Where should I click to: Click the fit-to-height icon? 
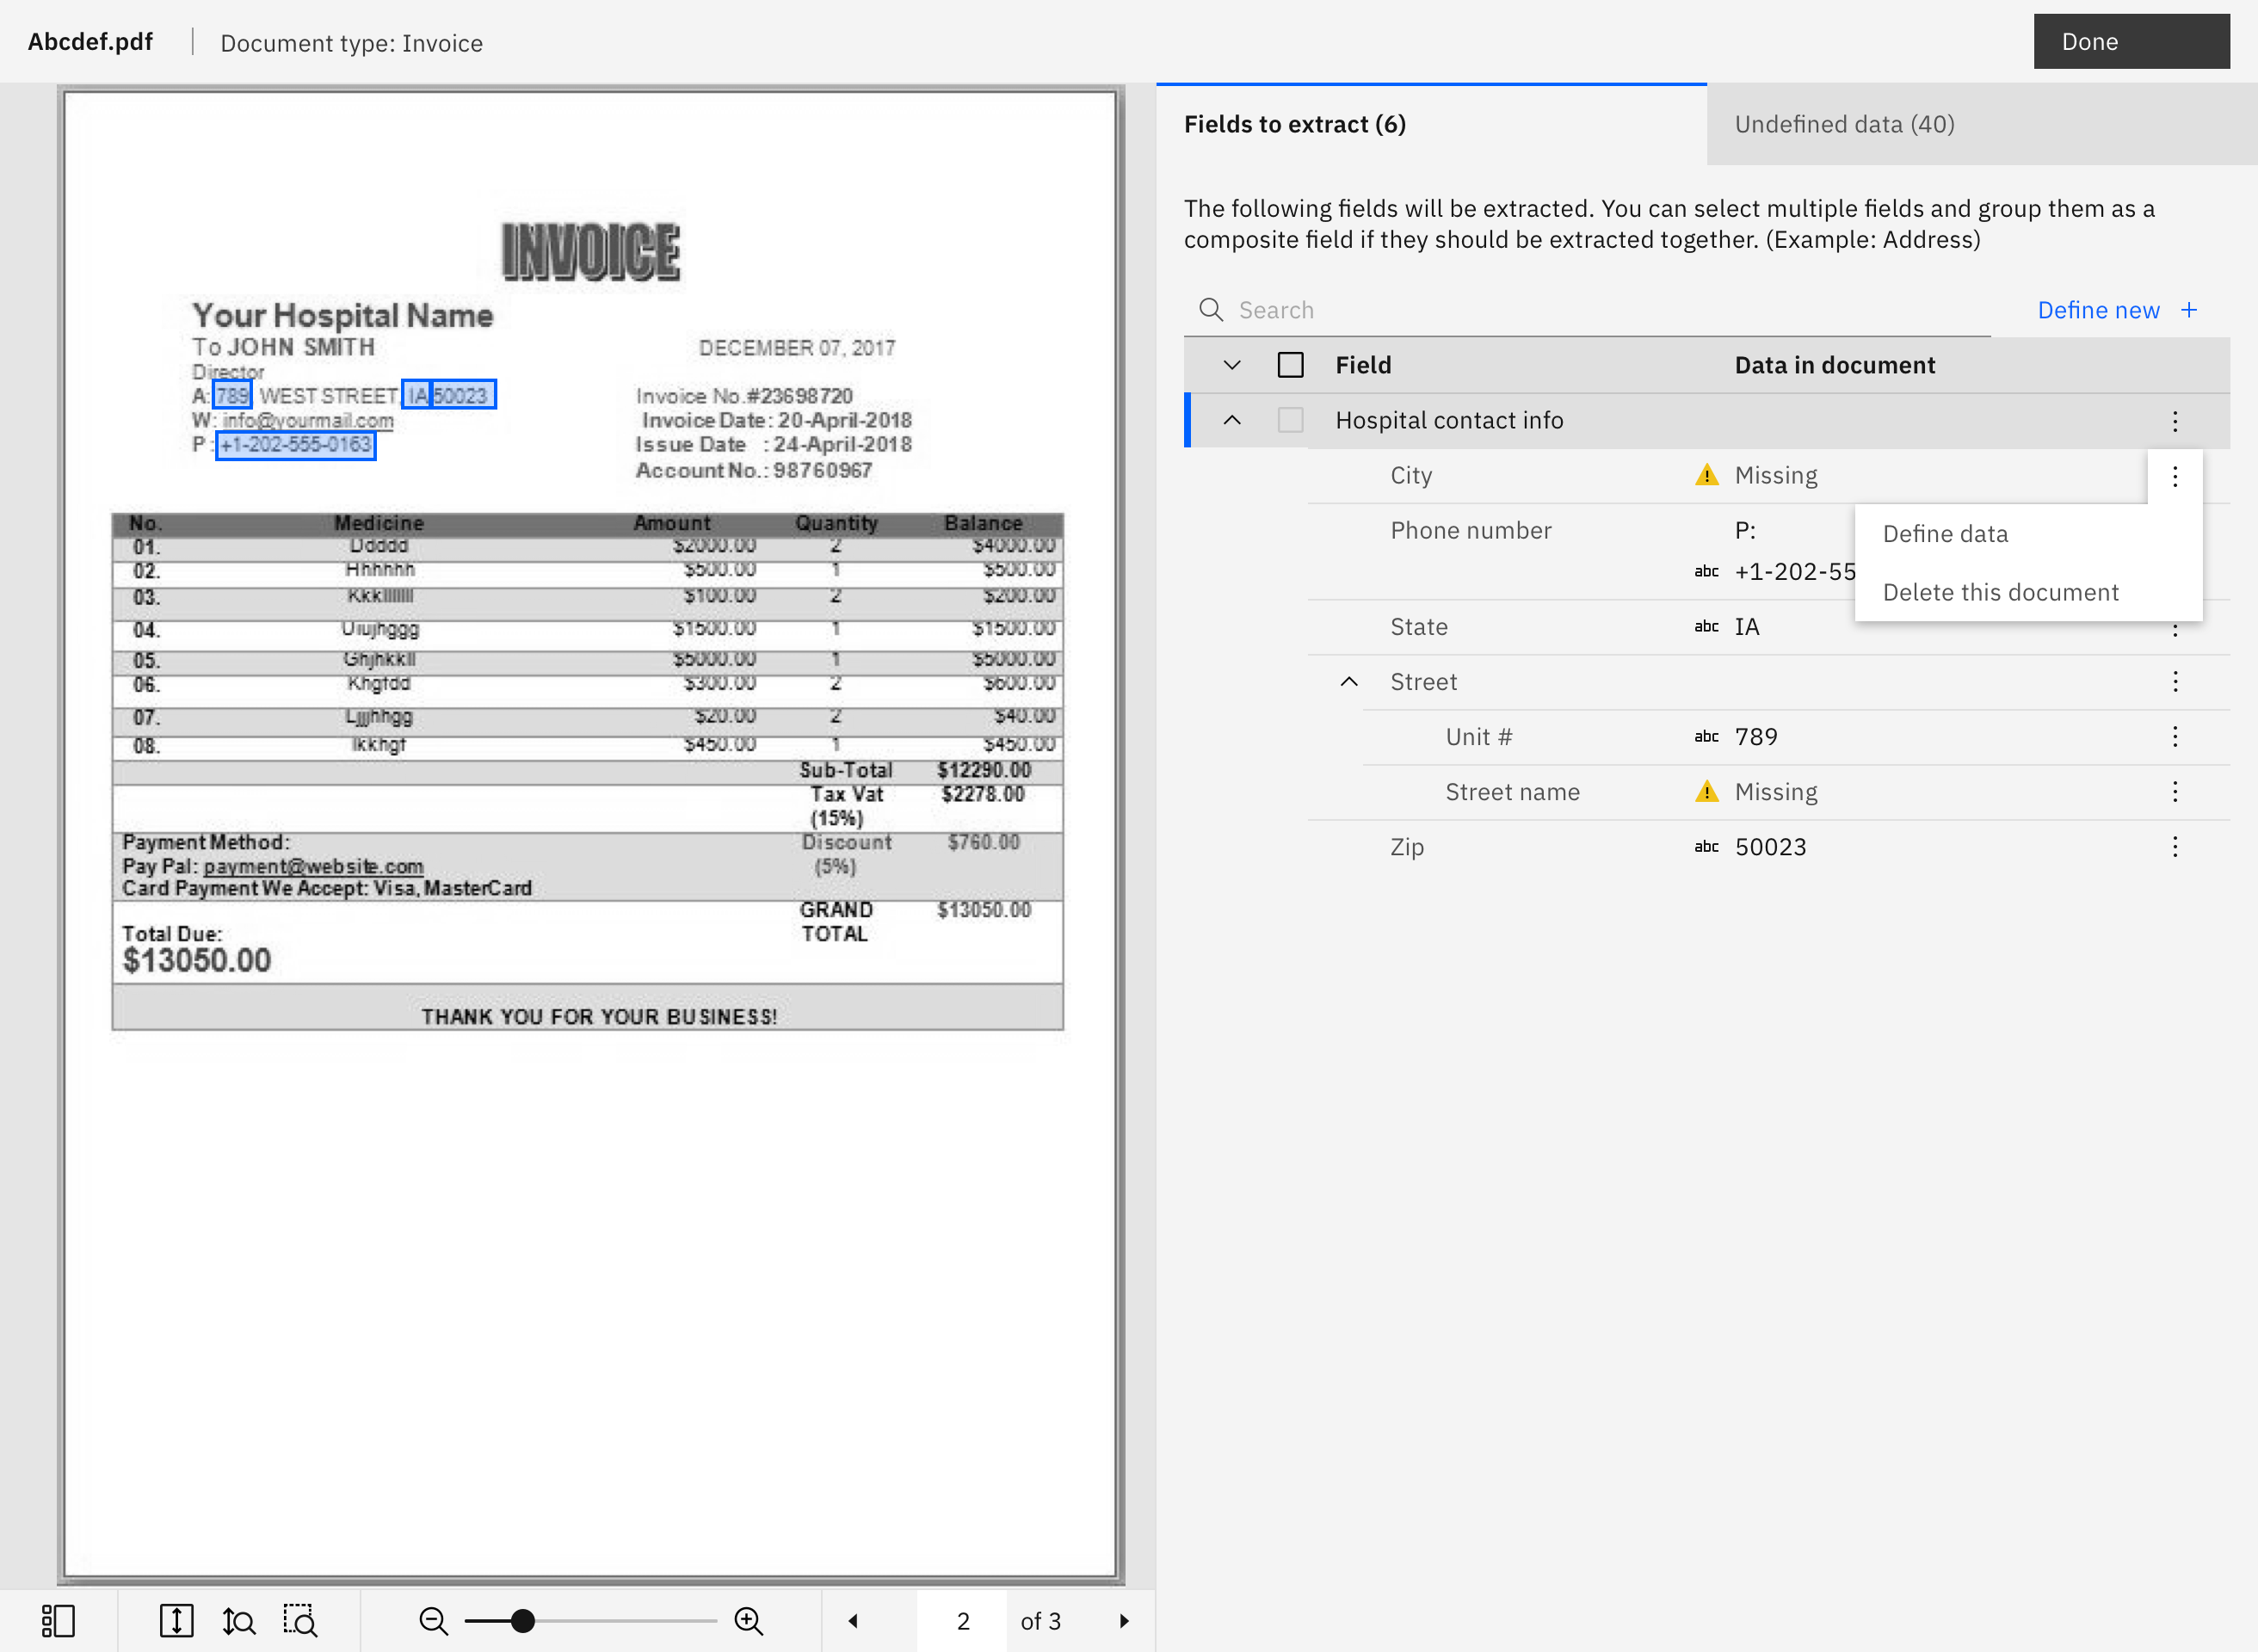[176, 1620]
